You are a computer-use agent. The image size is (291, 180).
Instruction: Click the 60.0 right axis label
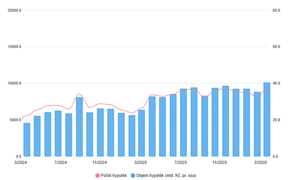pos(276,46)
